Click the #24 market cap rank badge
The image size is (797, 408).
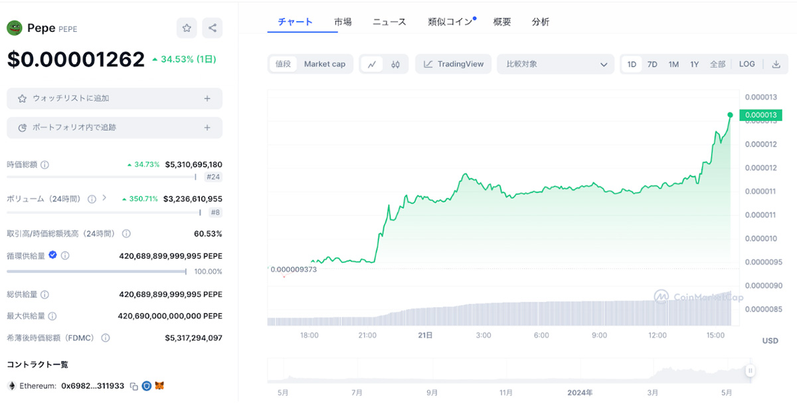(x=213, y=177)
